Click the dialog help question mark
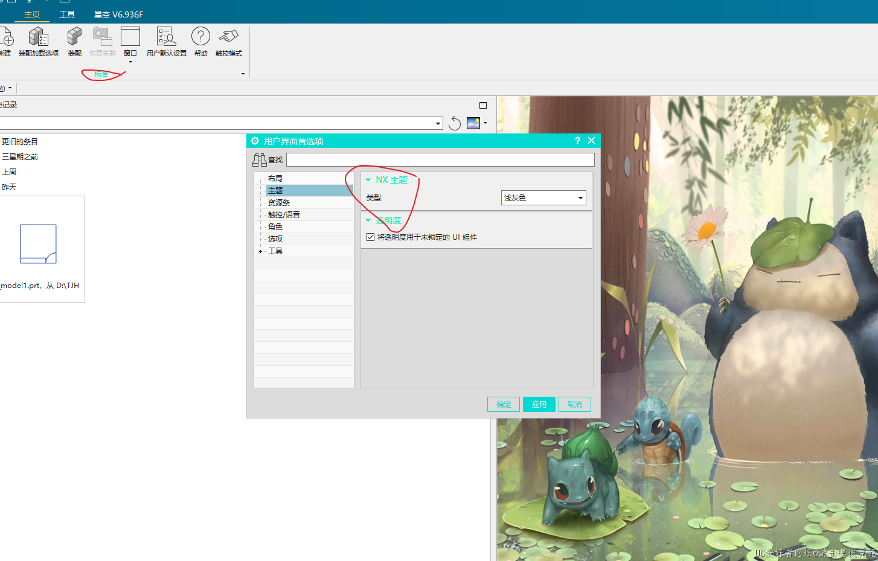The image size is (878, 561). 577,141
